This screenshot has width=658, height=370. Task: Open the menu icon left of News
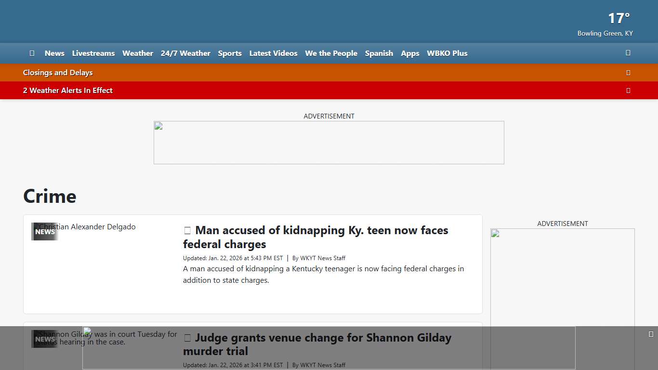tap(32, 53)
